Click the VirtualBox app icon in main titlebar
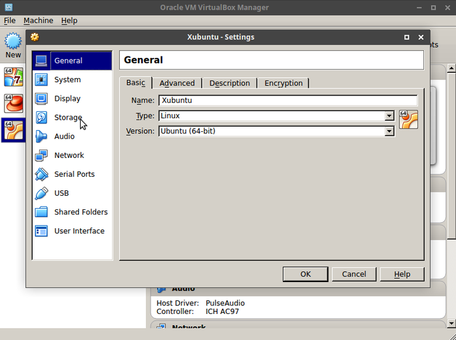Image resolution: width=456 pixels, height=340 pixels. pyautogui.click(x=8, y=7)
